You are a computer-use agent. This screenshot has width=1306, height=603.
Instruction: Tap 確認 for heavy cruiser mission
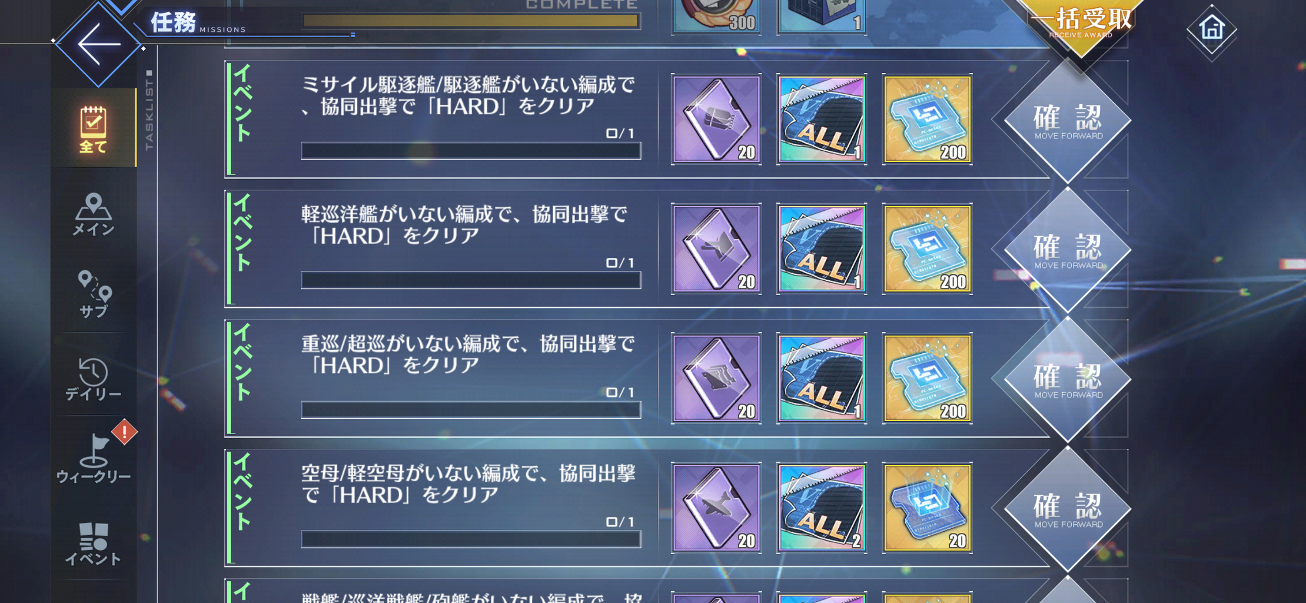1068,379
